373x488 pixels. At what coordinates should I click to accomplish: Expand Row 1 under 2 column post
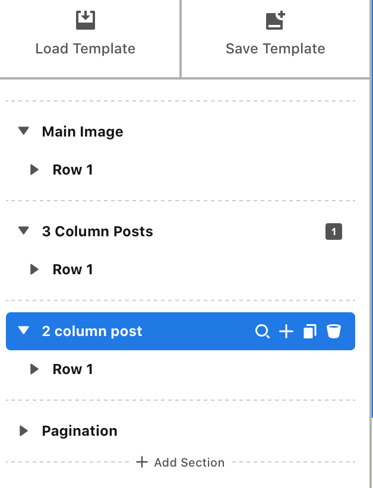(x=34, y=369)
